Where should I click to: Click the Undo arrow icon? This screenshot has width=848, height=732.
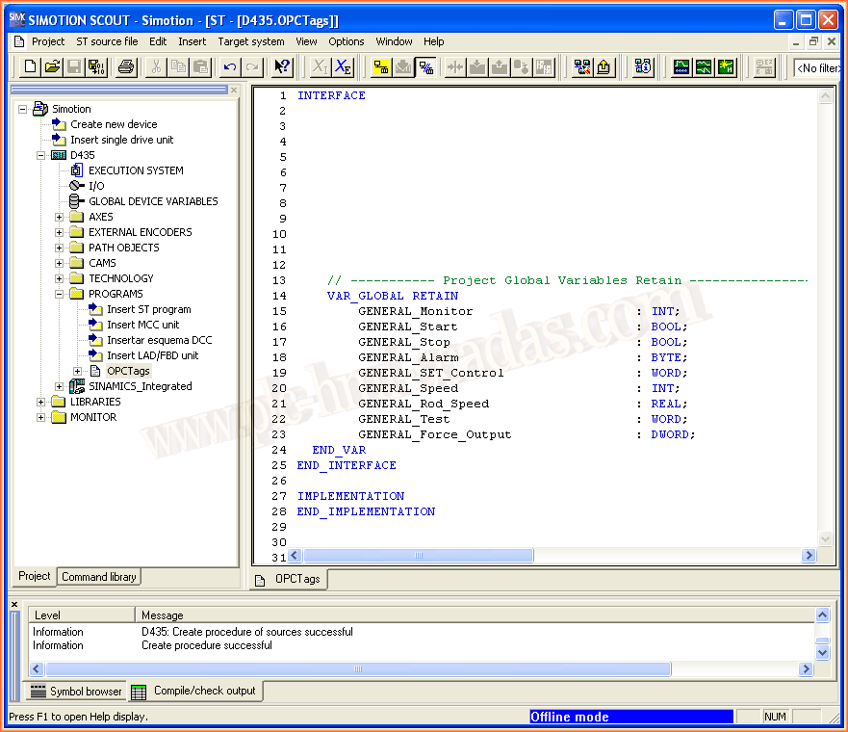tap(229, 66)
